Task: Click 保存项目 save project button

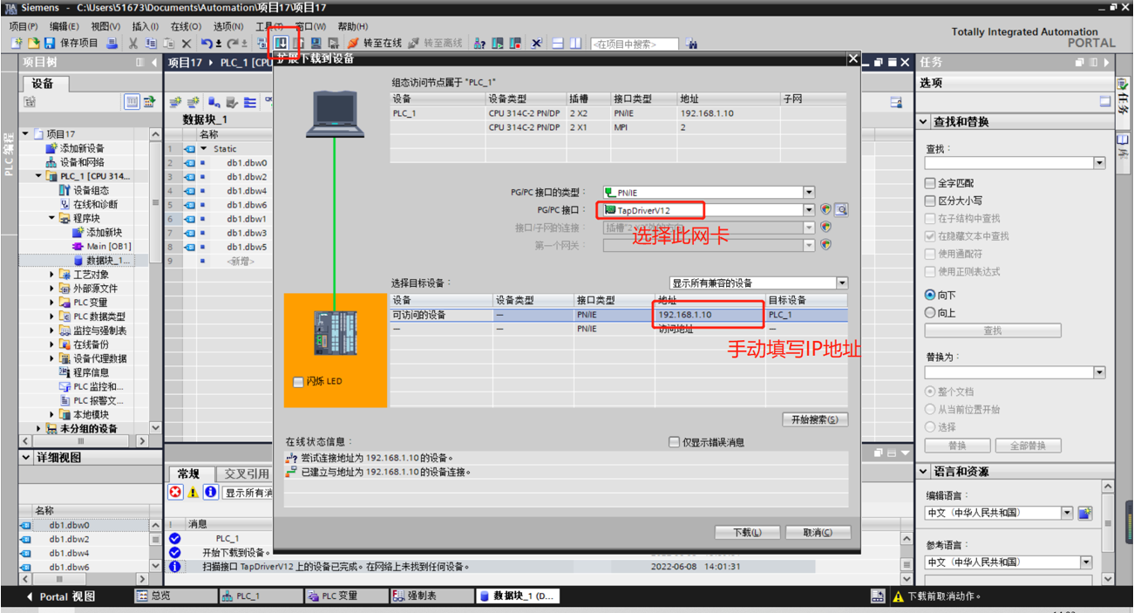Action: [71, 43]
